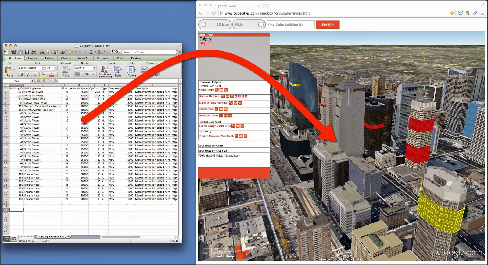
Task: Click the Format Painter brush icon
Action: [63, 52]
